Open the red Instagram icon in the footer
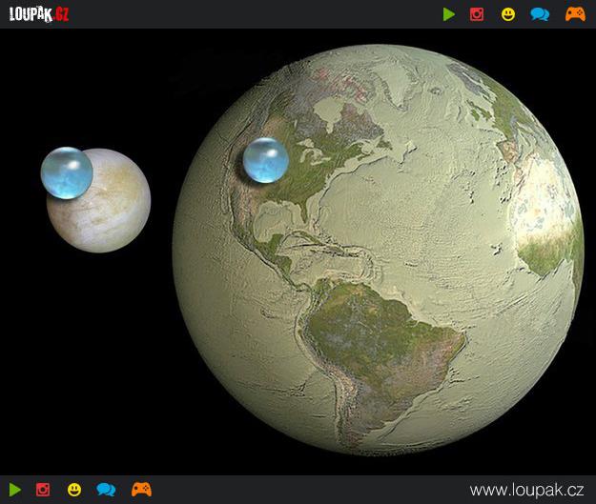The width and height of the screenshot is (596, 504). tap(43, 490)
